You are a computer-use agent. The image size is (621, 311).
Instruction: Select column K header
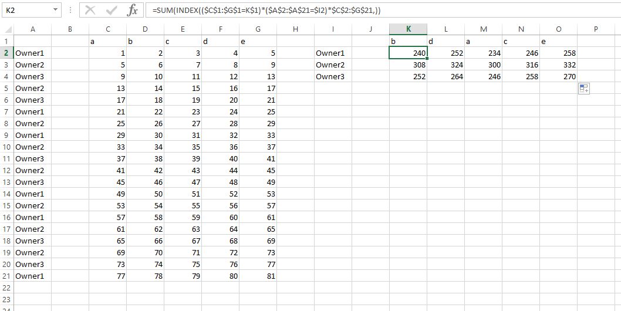coord(408,29)
